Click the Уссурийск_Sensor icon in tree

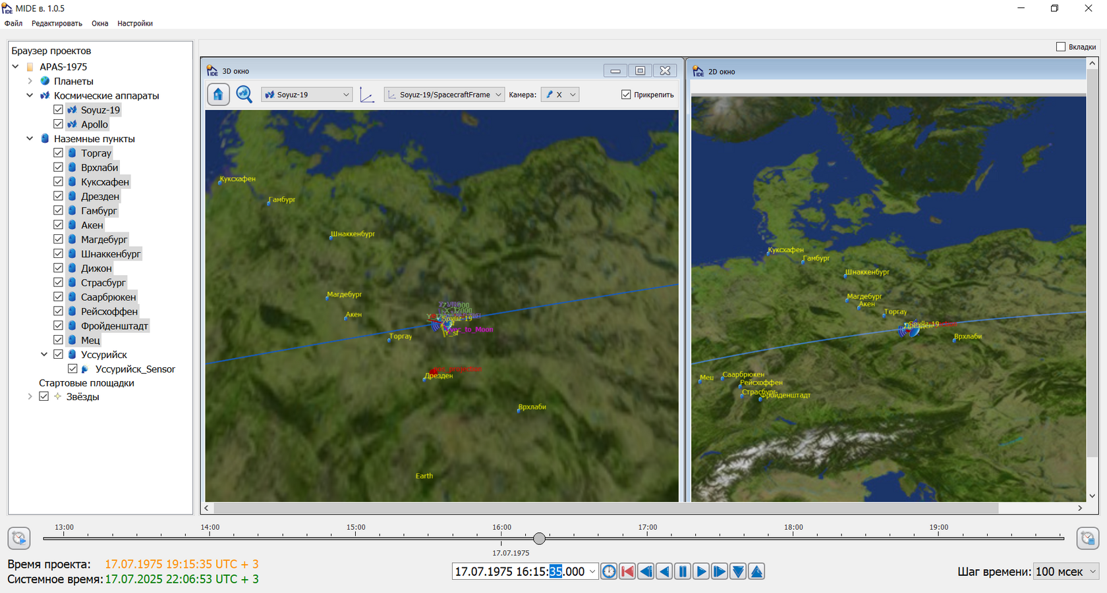[85, 369]
